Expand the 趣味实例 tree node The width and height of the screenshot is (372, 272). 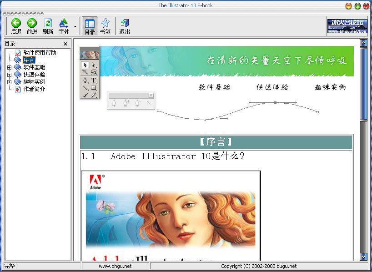[9, 82]
